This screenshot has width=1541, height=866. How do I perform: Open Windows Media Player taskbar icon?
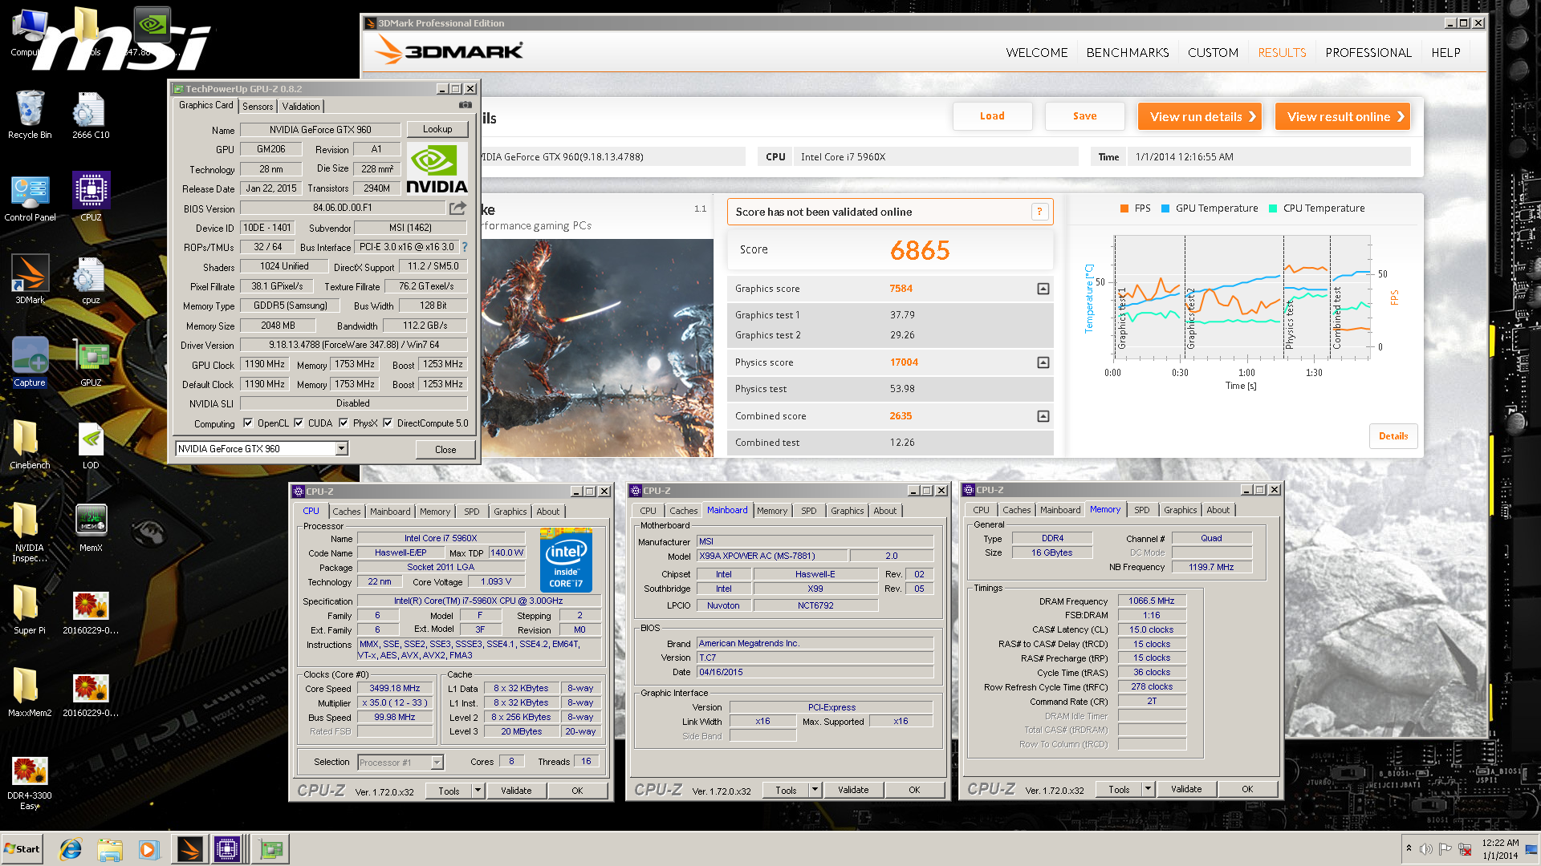point(149,849)
